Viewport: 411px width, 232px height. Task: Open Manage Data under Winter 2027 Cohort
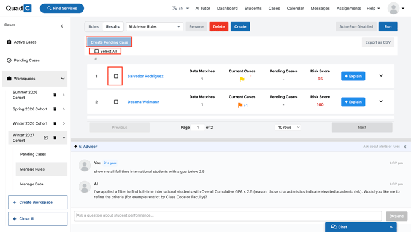click(x=31, y=184)
